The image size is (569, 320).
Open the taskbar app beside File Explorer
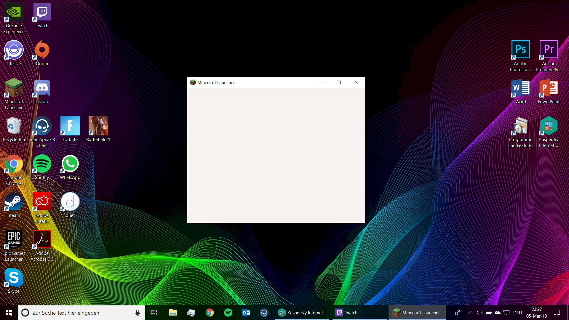(191, 313)
